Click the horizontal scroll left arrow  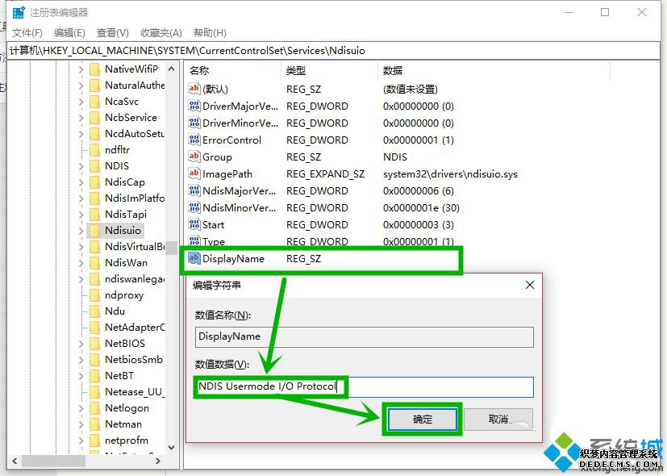pyautogui.click(x=15, y=461)
